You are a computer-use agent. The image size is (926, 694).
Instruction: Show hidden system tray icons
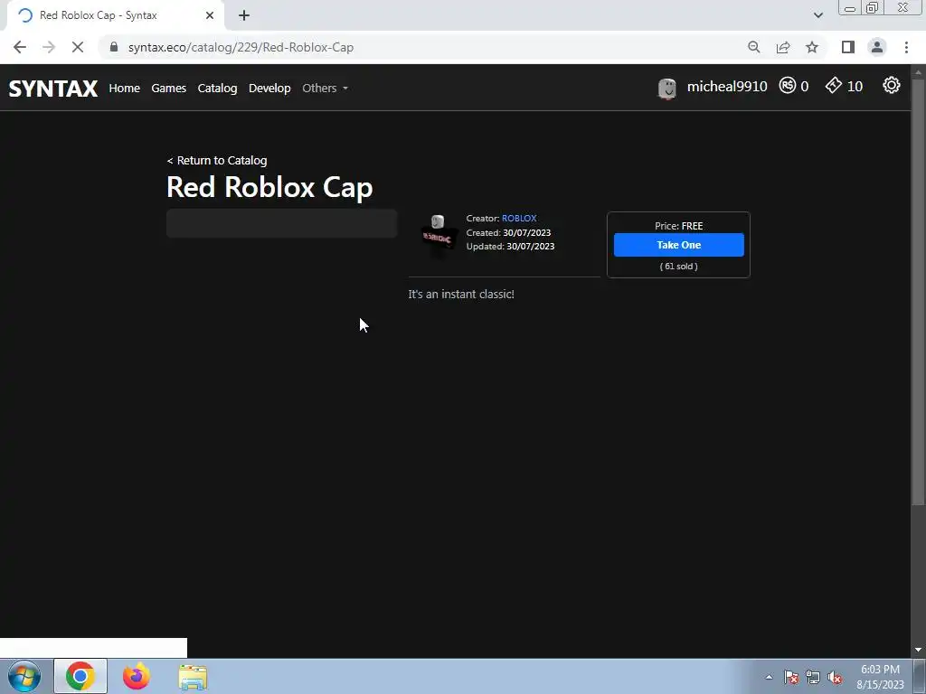point(769,677)
